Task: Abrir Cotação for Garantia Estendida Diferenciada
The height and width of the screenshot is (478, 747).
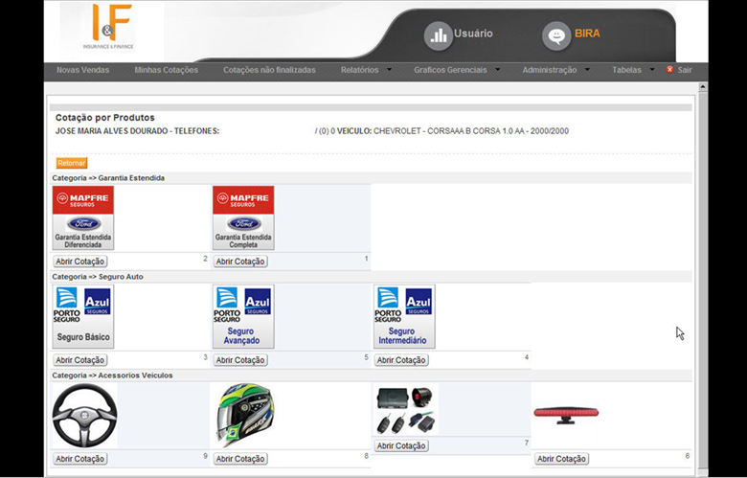Action: click(x=80, y=262)
